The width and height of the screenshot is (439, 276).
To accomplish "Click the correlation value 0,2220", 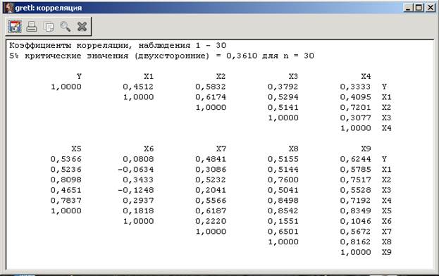I will pyautogui.click(x=211, y=221).
